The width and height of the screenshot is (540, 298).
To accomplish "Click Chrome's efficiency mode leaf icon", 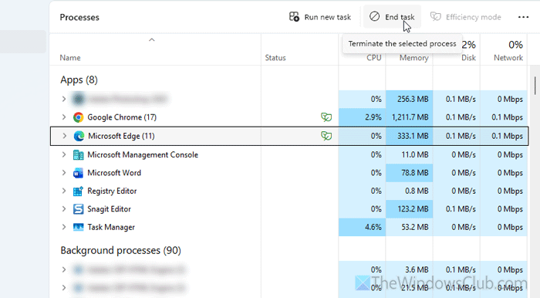I will [326, 117].
